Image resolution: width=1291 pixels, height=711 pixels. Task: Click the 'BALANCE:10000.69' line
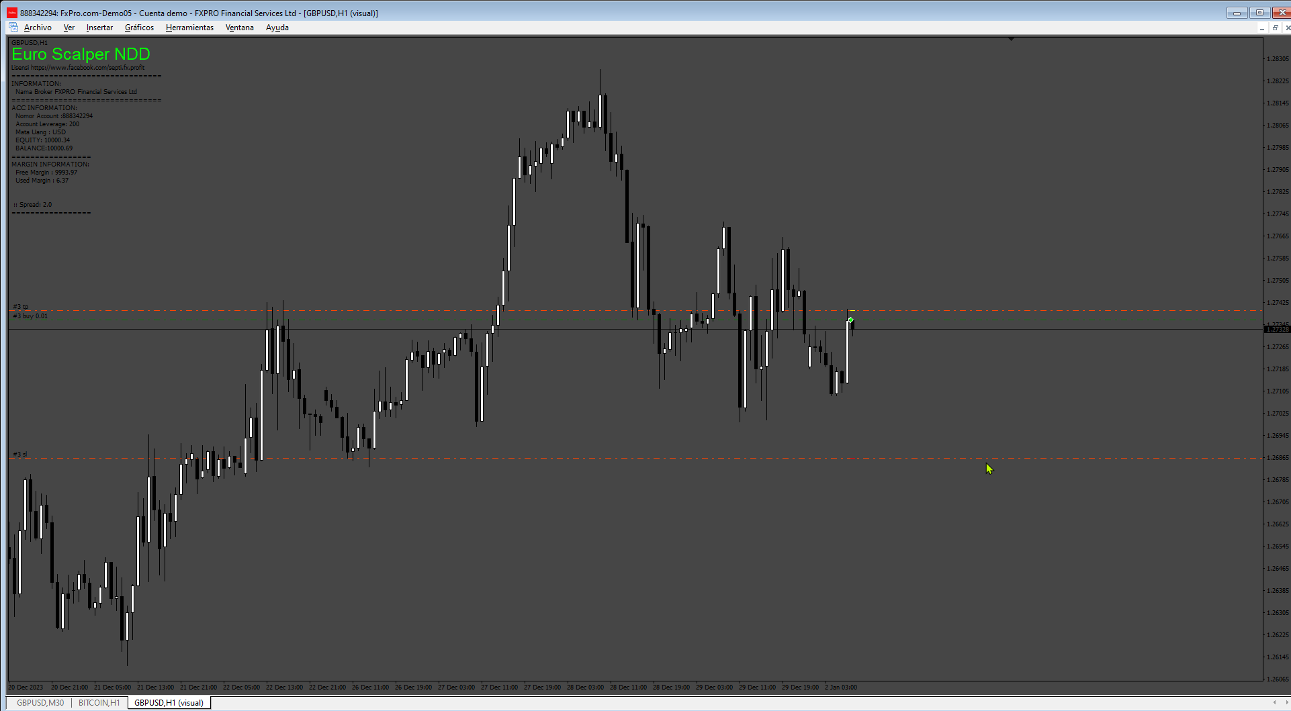point(44,148)
